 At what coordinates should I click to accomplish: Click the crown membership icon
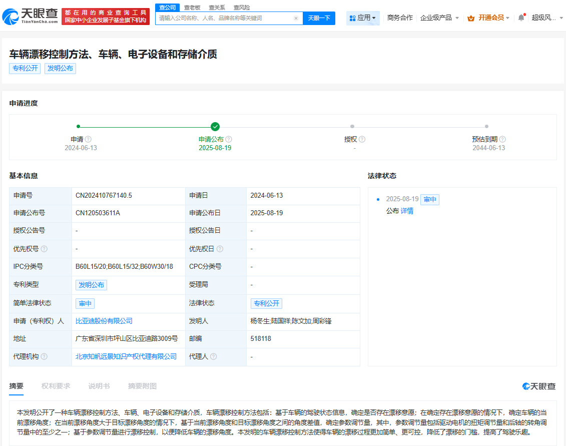(x=471, y=18)
